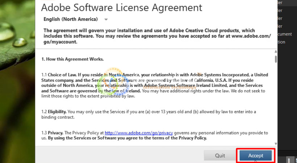The height and width of the screenshot is (163, 297).
Task: Click the license text scroll-up arrow
Action: point(276,51)
